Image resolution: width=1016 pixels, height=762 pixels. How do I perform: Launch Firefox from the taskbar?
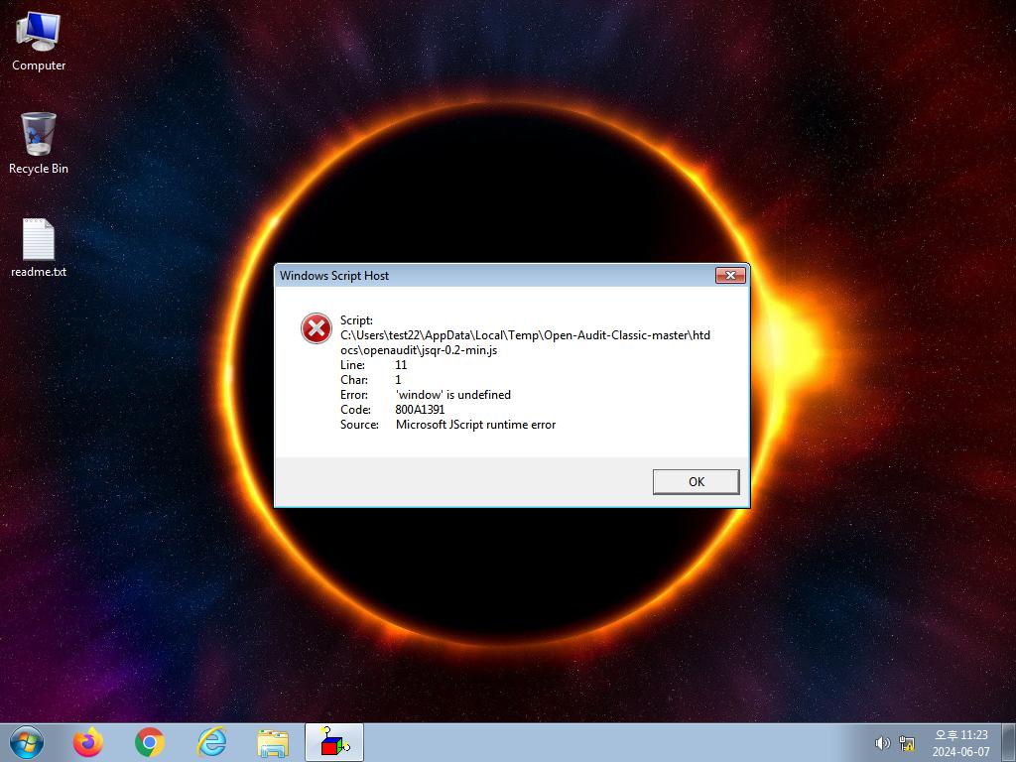(88, 742)
